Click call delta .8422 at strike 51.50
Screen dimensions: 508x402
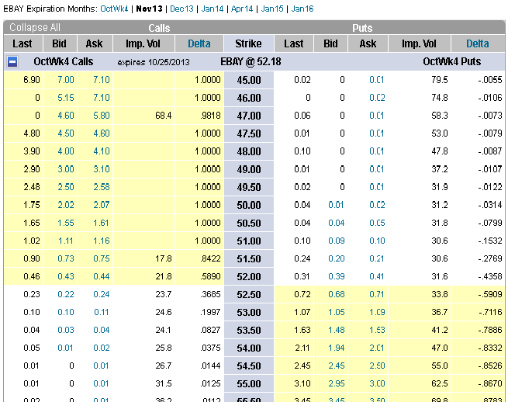(211, 258)
